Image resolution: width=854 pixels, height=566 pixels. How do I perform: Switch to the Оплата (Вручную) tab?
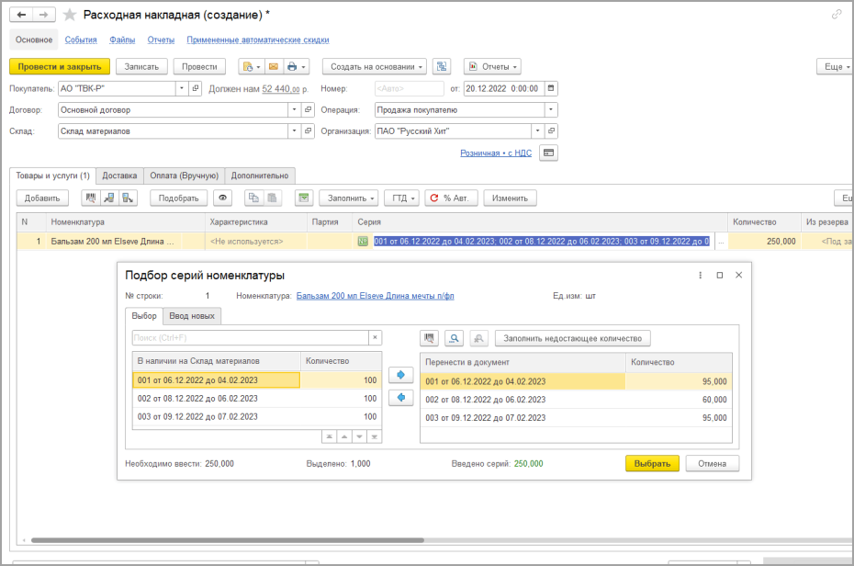coord(184,175)
